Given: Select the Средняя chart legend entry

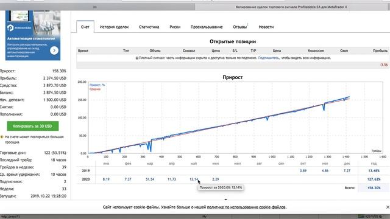Looking at the screenshot, I should click(95, 89).
